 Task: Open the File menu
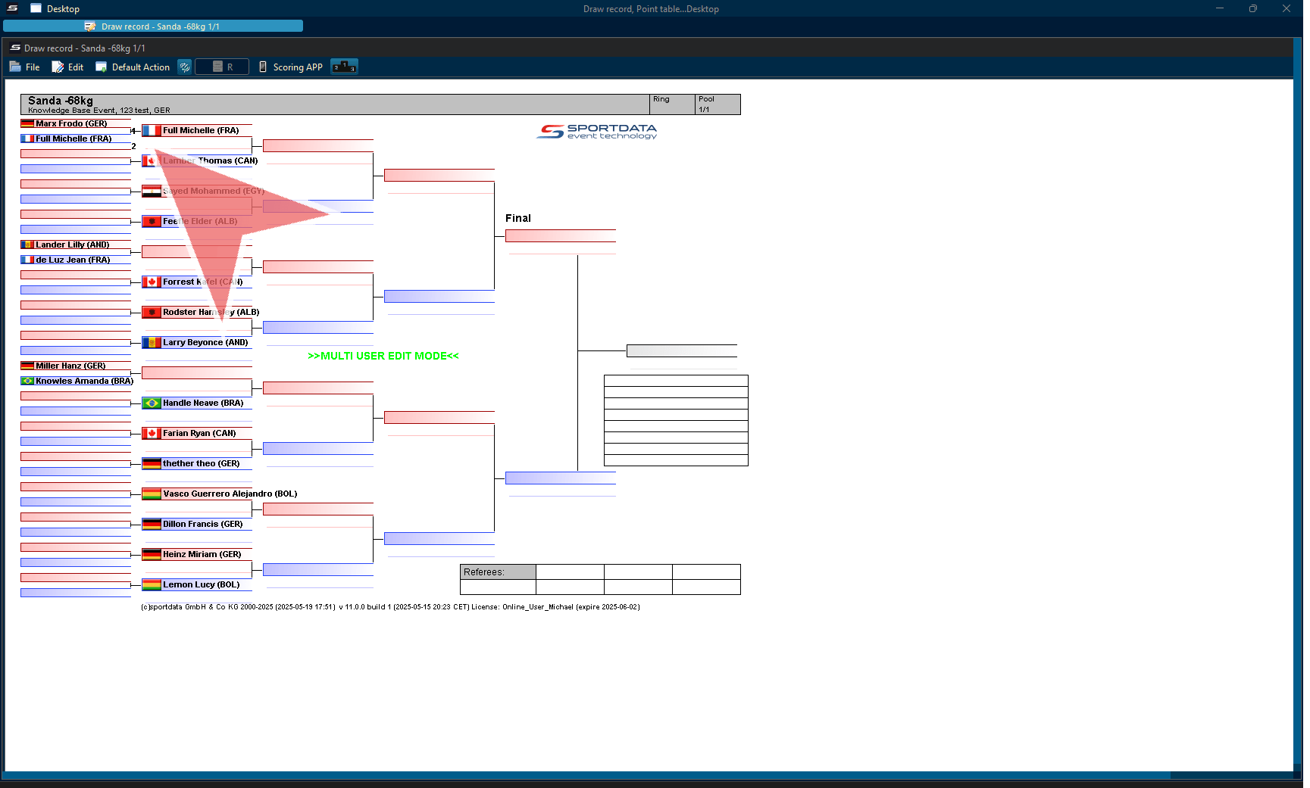click(x=25, y=67)
